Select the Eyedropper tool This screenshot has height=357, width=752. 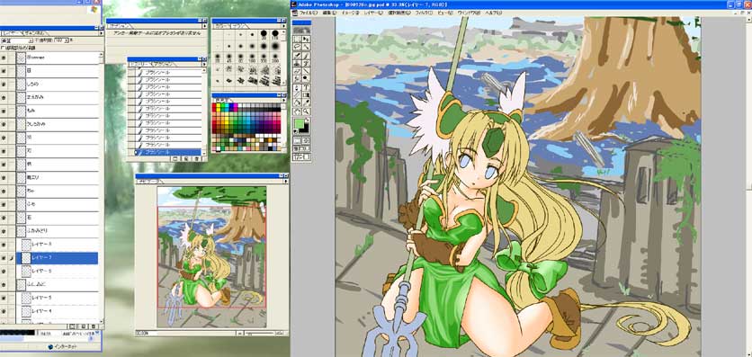click(x=307, y=103)
